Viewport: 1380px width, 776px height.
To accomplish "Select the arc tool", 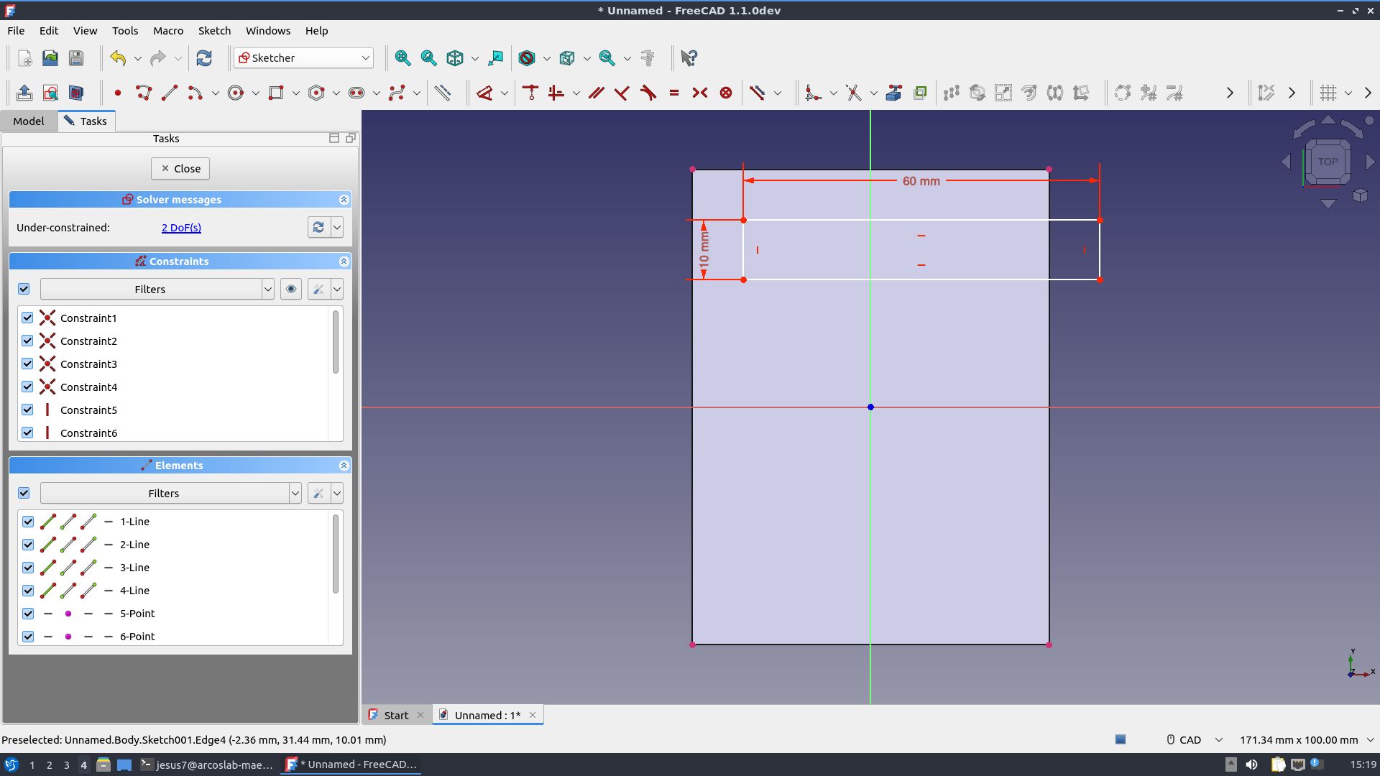I will click(195, 93).
